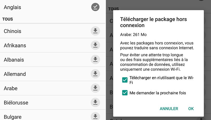Select the Chinois language entry
The height and width of the screenshot is (120, 211).
point(53,31)
